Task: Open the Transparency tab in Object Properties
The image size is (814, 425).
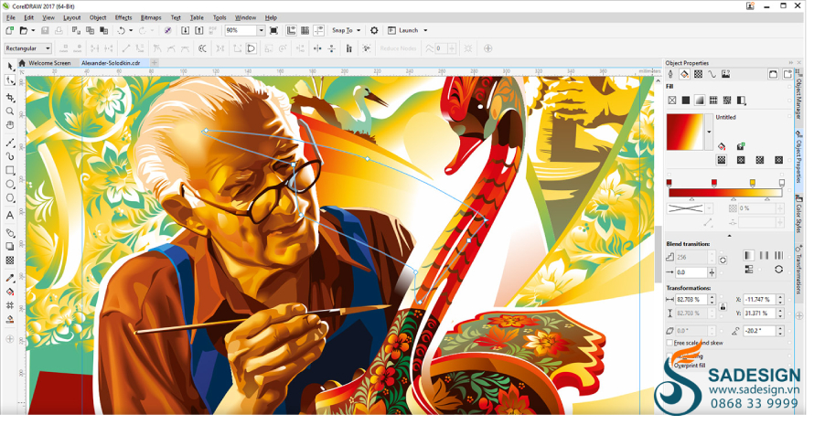Action: (x=698, y=74)
